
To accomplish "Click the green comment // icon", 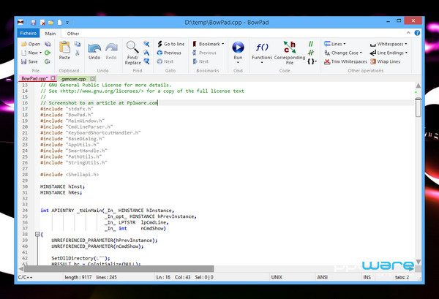I will (311, 44).
